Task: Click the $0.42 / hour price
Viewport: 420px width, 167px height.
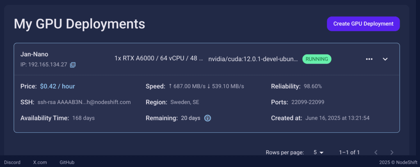Action: coord(57,86)
